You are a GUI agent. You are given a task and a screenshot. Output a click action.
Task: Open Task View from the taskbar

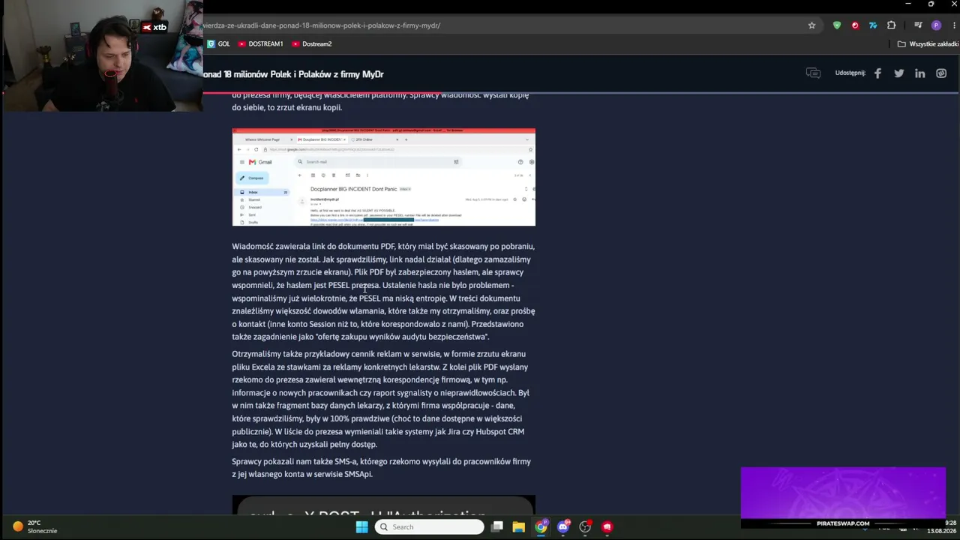pyautogui.click(x=496, y=526)
